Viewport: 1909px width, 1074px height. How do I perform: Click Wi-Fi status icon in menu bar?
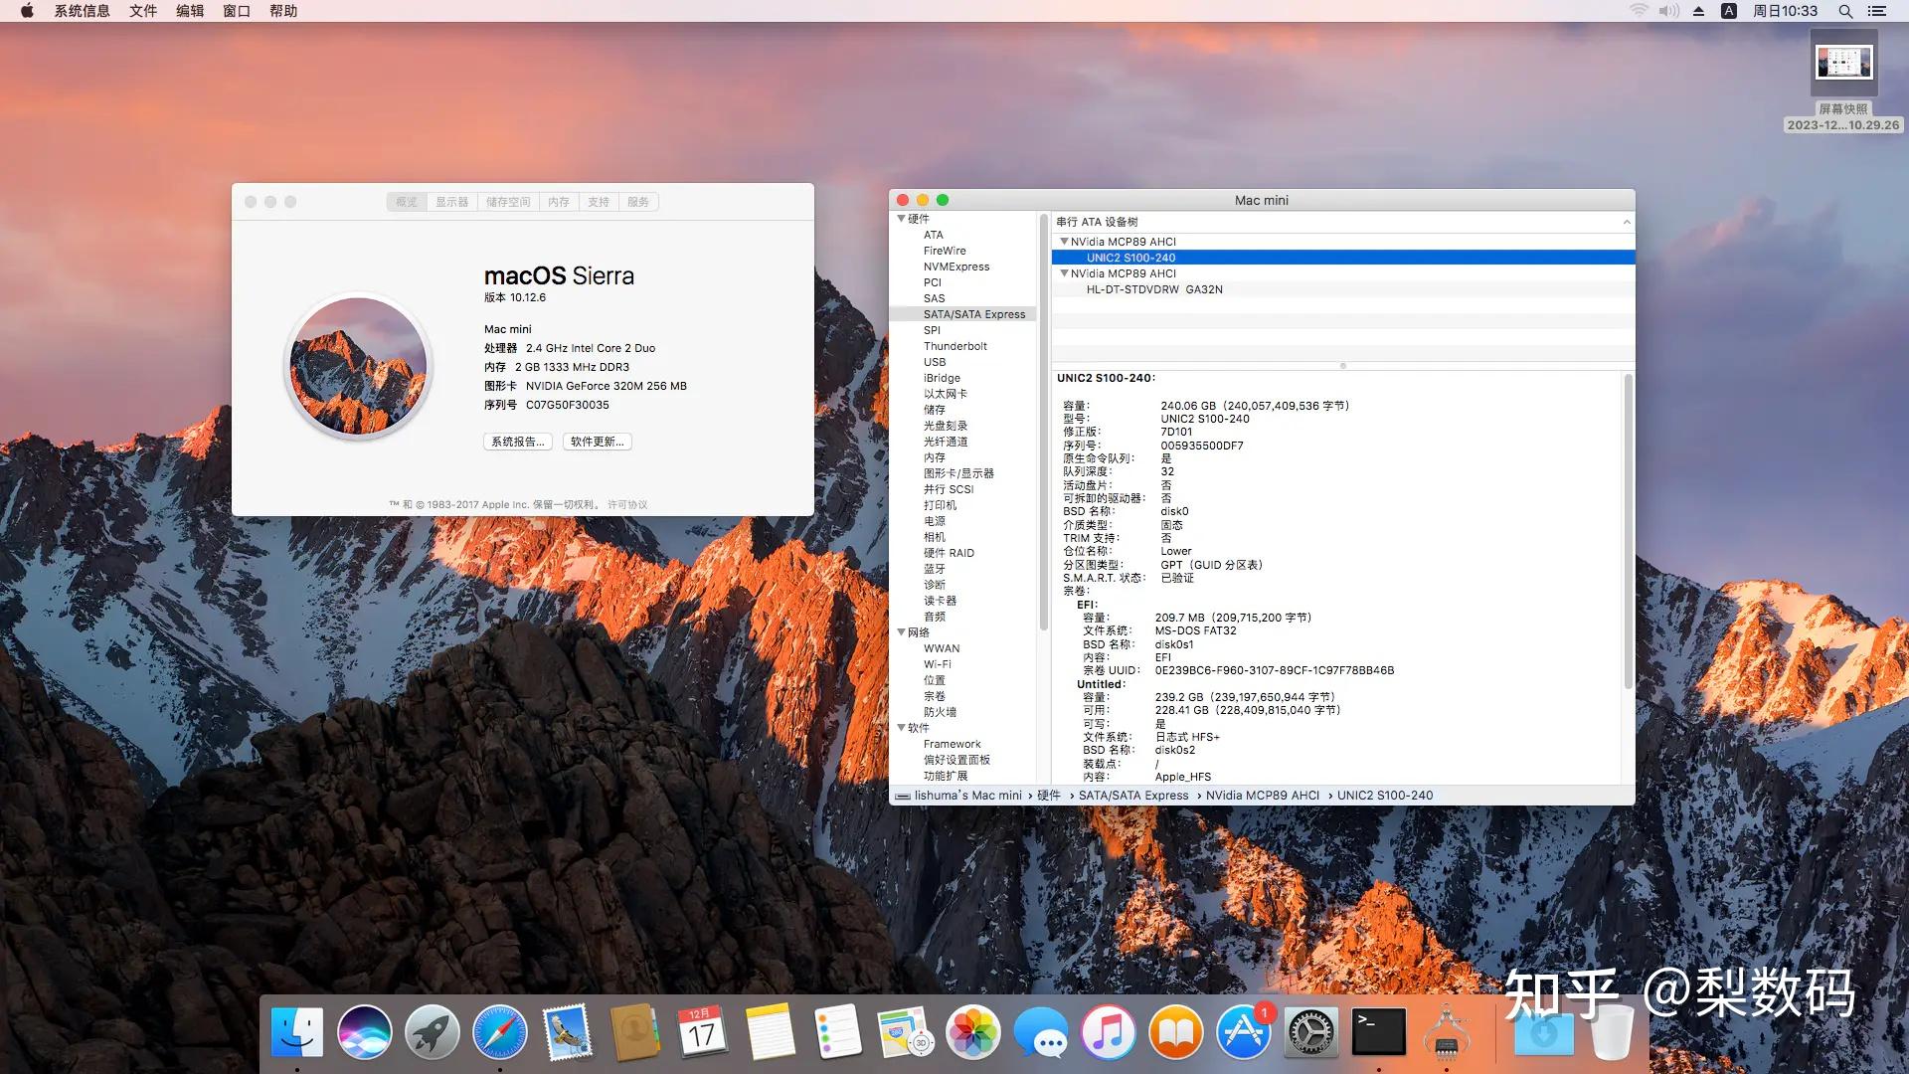[x=1638, y=11]
